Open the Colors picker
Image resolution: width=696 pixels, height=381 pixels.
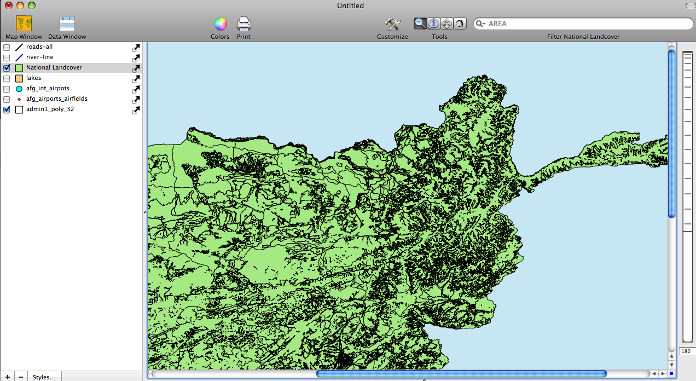pyautogui.click(x=220, y=24)
